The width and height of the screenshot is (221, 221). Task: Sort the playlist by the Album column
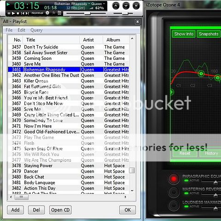(116, 40)
